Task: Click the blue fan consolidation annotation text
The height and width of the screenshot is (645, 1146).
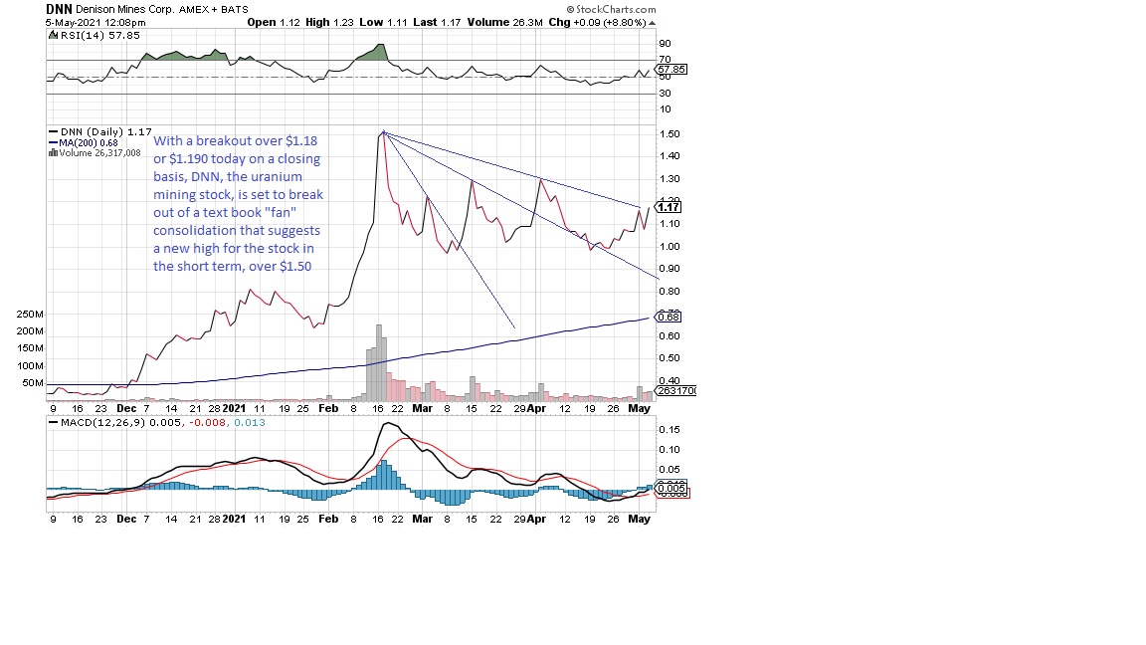Action: coord(238,203)
